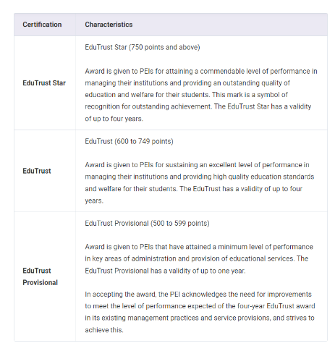Select the EduTrust Star row label
This screenshot has width=335, height=351.
44,83
